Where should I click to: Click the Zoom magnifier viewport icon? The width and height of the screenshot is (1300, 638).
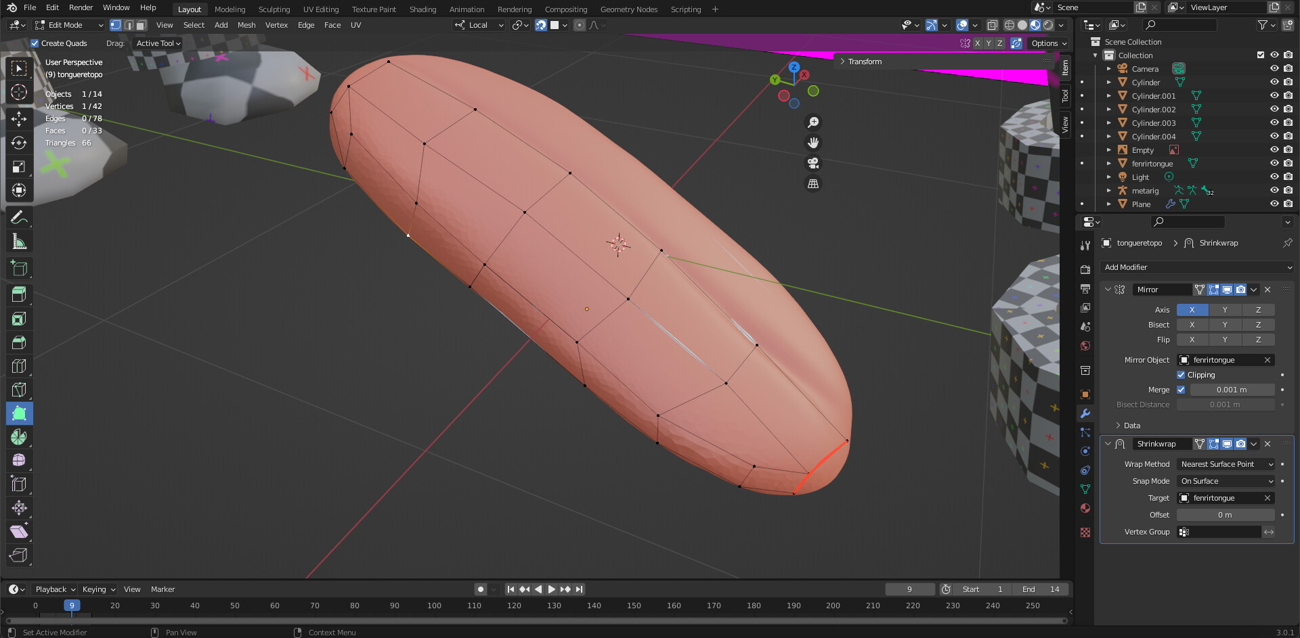pyautogui.click(x=813, y=122)
